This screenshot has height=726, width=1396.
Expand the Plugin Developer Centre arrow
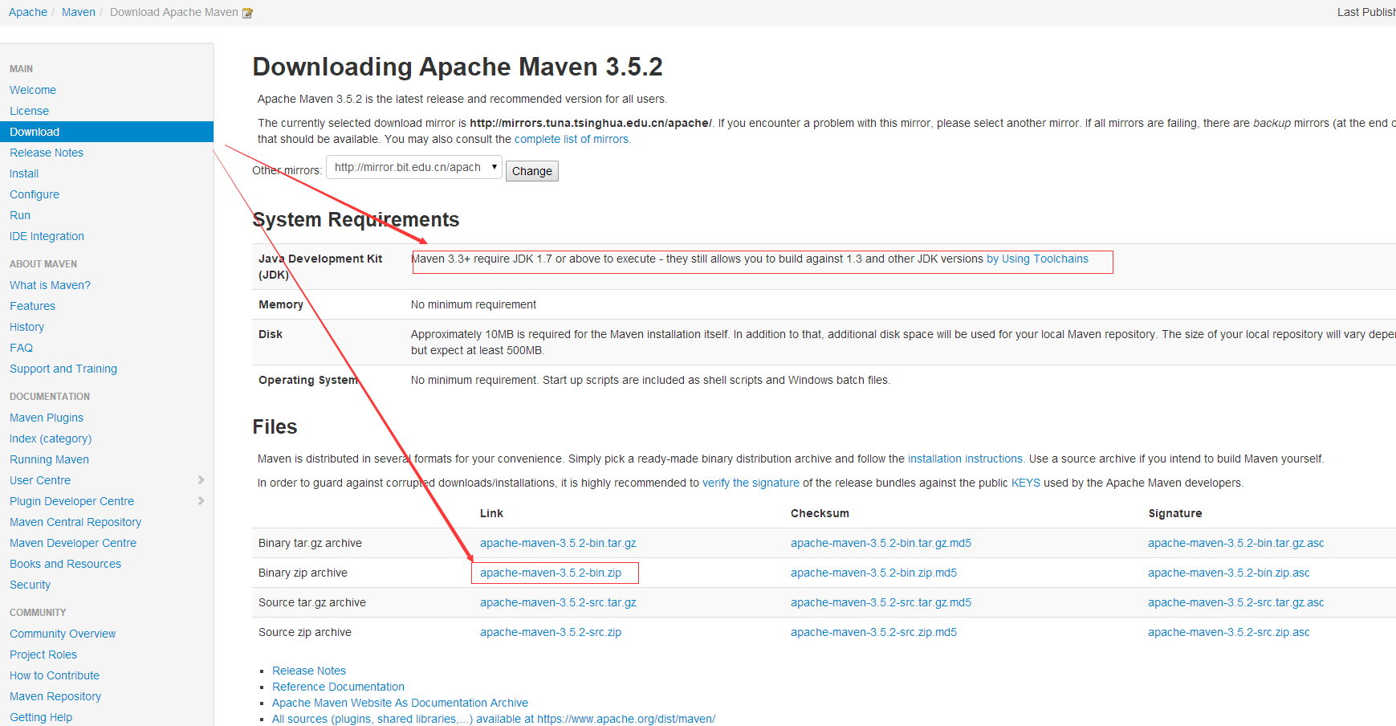pyautogui.click(x=201, y=501)
